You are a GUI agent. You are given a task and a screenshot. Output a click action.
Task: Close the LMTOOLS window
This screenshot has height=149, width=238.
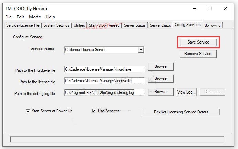(x=226, y=8)
